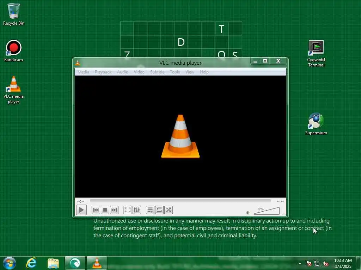Minimize the VLC media player window
The width and height of the screenshot is (361, 270).
click(255, 61)
